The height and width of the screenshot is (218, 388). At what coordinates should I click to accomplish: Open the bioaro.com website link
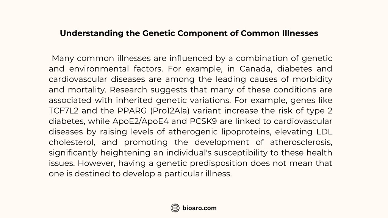coord(199,208)
